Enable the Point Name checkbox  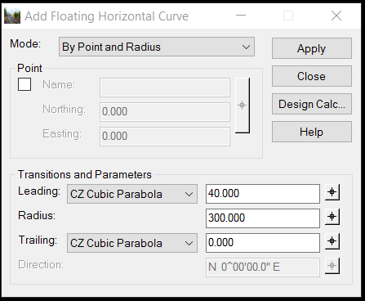click(x=24, y=84)
